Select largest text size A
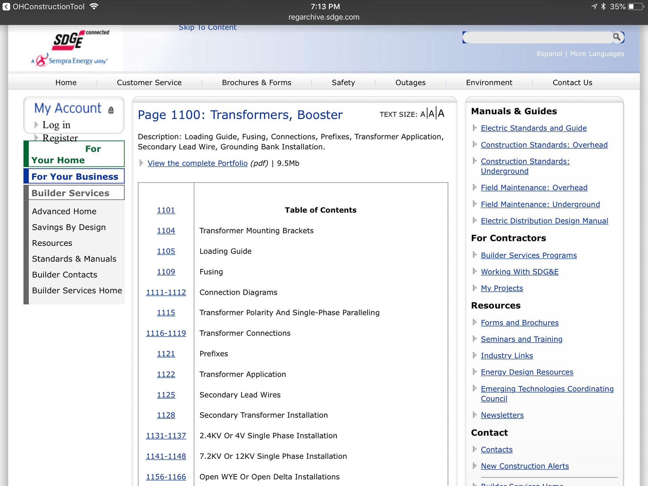 [441, 113]
